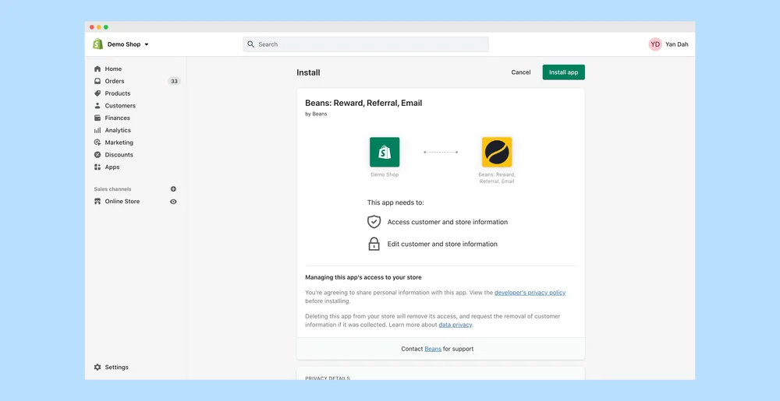The width and height of the screenshot is (780, 401).
Task: Click the Customers person icon
Action: (97, 106)
